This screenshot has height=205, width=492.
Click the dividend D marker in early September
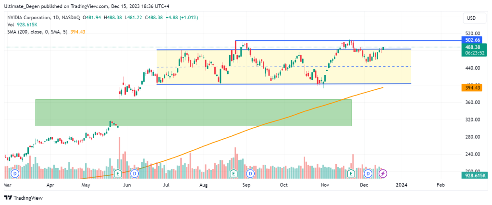(x=250, y=173)
